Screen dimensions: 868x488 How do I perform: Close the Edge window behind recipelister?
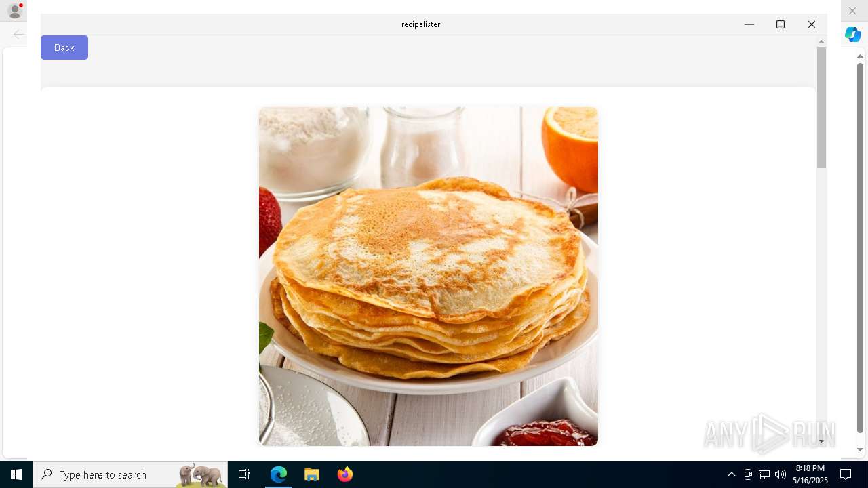pyautogui.click(x=852, y=11)
